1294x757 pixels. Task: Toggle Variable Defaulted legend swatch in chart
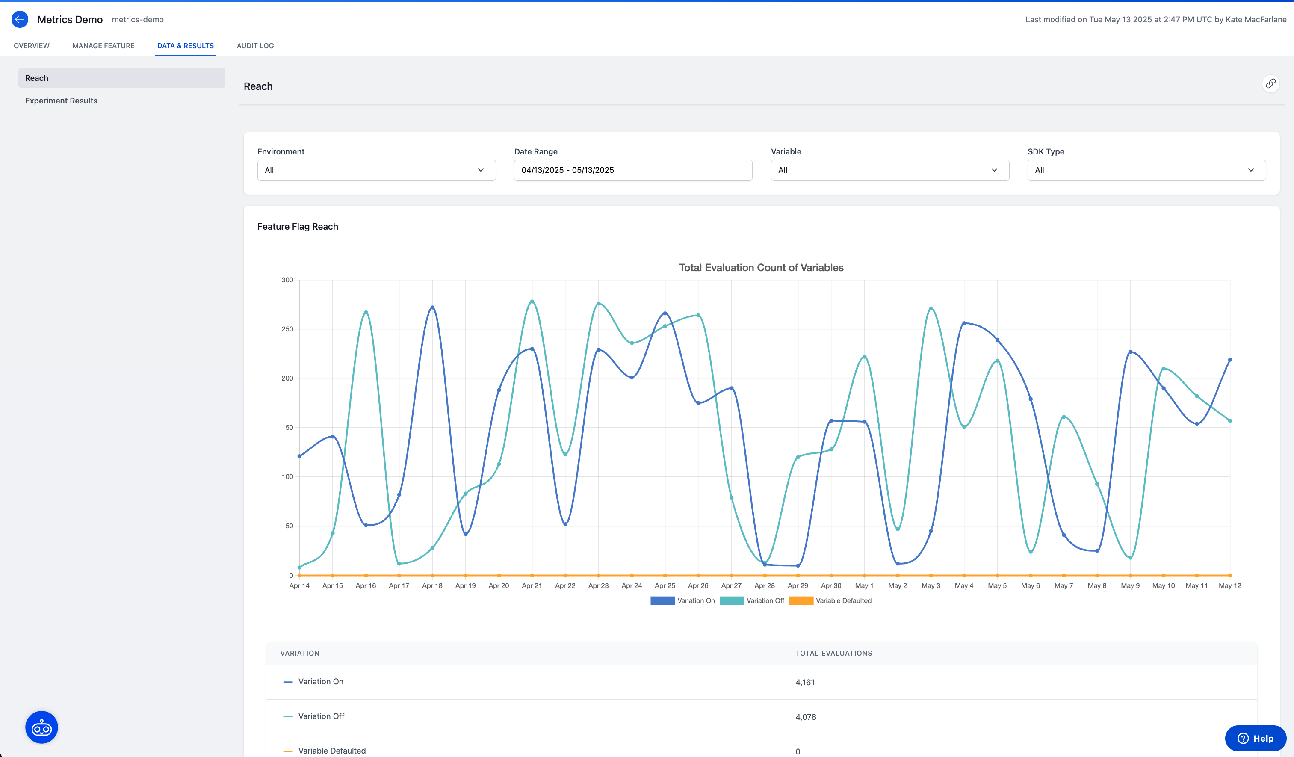[801, 600]
